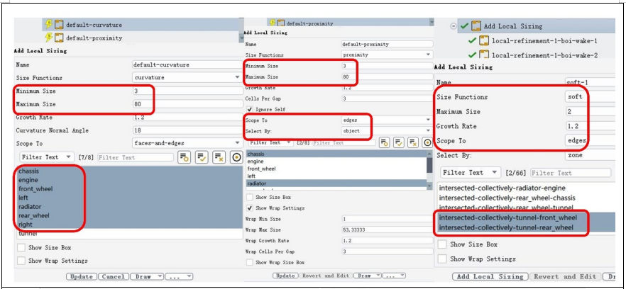Click Wrap Min Size field showing 1
The width and height of the screenshot is (626, 289).
(x=387, y=219)
